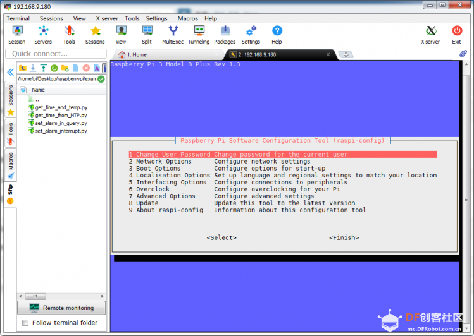Viewport: 474px width, 336px height.
Task: Sort files by Name column header
Action: pos(39,90)
